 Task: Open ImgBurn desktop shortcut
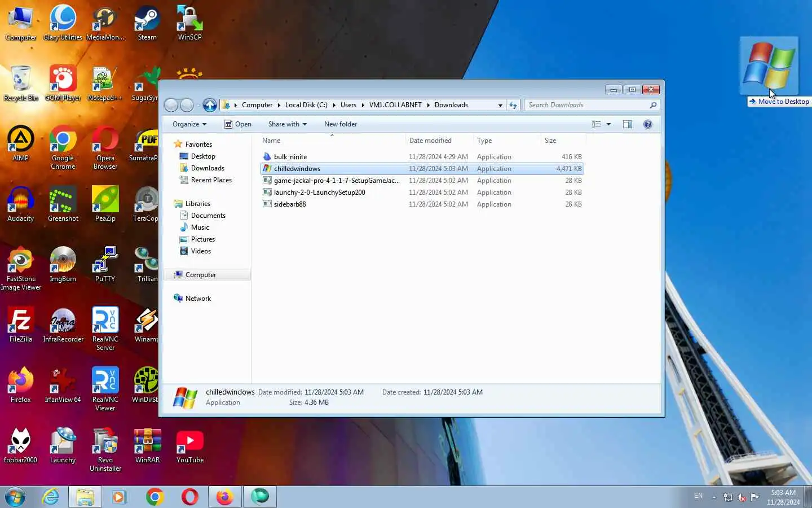click(x=63, y=265)
